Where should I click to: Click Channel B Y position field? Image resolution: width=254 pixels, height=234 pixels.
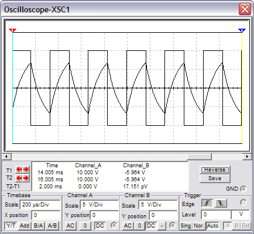point(163,215)
